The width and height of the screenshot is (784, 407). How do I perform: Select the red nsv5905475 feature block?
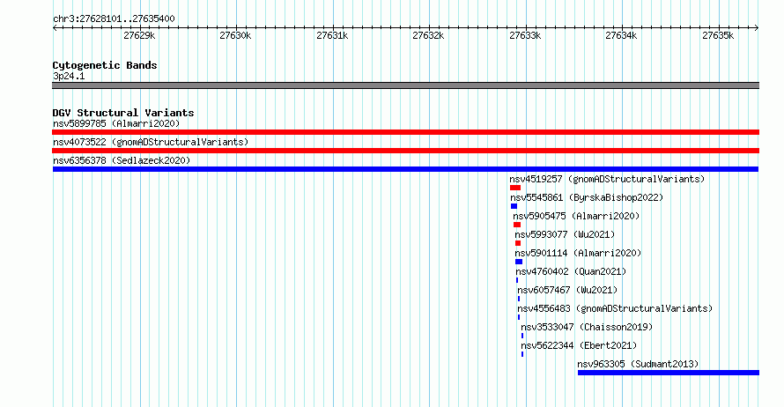(x=517, y=225)
